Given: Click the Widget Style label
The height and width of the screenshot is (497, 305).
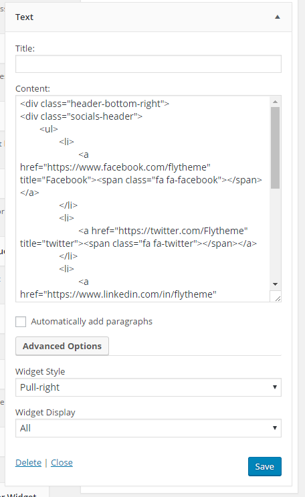Looking at the screenshot, I should coord(40,371).
